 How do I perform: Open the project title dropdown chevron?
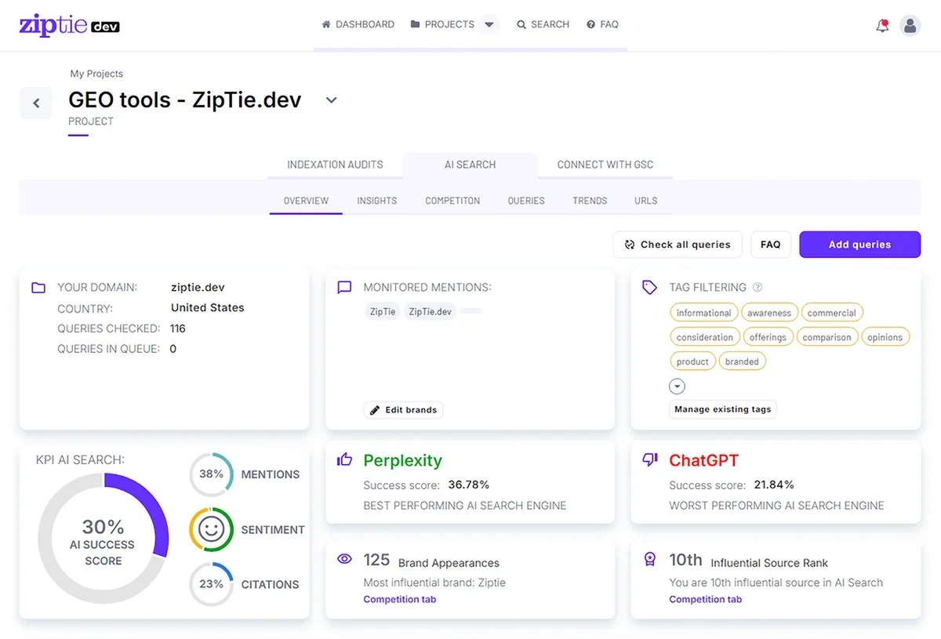(x=331, y=100)
